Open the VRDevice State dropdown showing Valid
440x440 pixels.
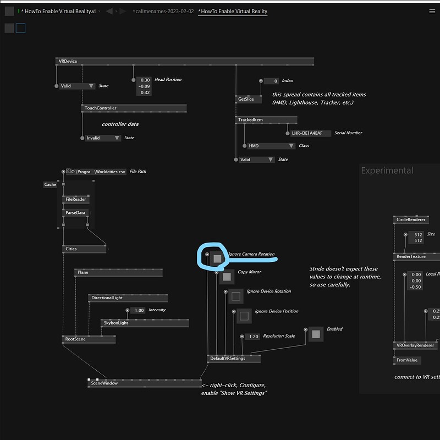click(x=77, y=86)
